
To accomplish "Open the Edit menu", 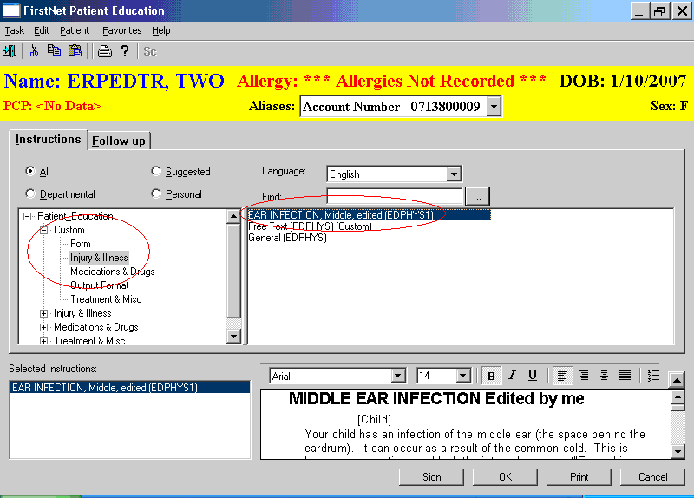I will (42, 30).
